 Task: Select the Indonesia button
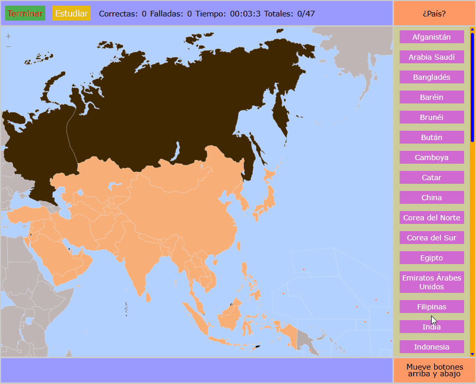coord(432,347)
